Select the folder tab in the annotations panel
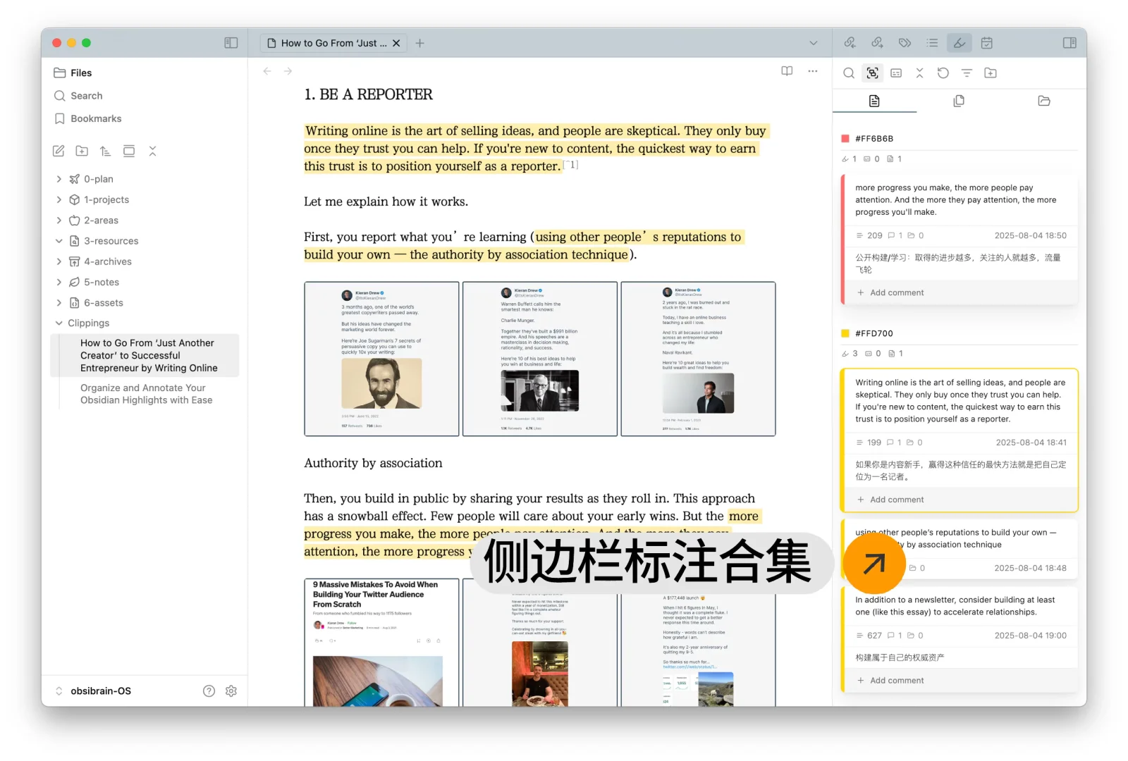 point(1043,101)
